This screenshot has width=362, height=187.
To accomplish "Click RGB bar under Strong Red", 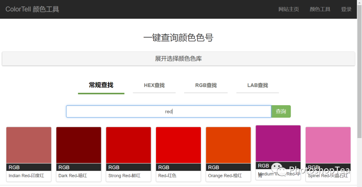I will tap(129, 167).
